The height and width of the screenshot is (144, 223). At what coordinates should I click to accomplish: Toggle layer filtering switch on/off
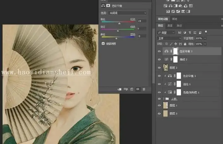(x=206, y=32)
